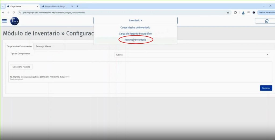275x140 pixels.
Task: Collapse the Inventario dropdown menu
Action: click(135, 20)
